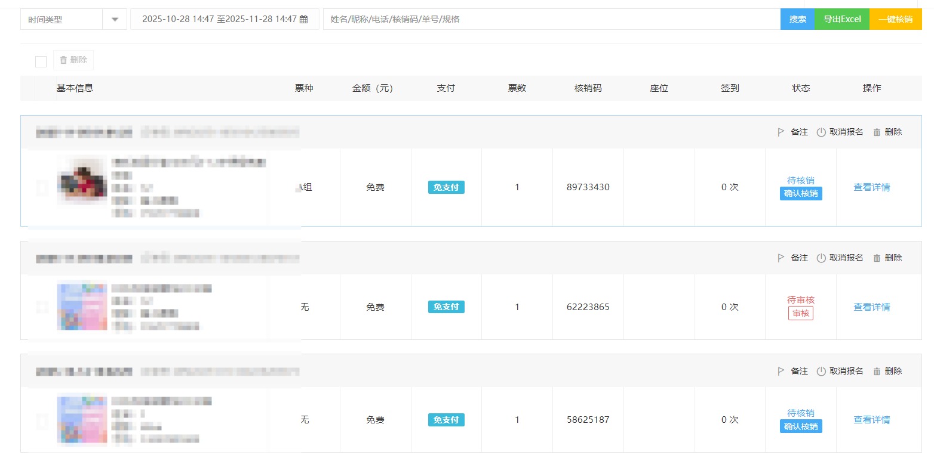Click the power 取消报名 icon in first record
Viewport: 934px width, 458px height.
[821, 132]
